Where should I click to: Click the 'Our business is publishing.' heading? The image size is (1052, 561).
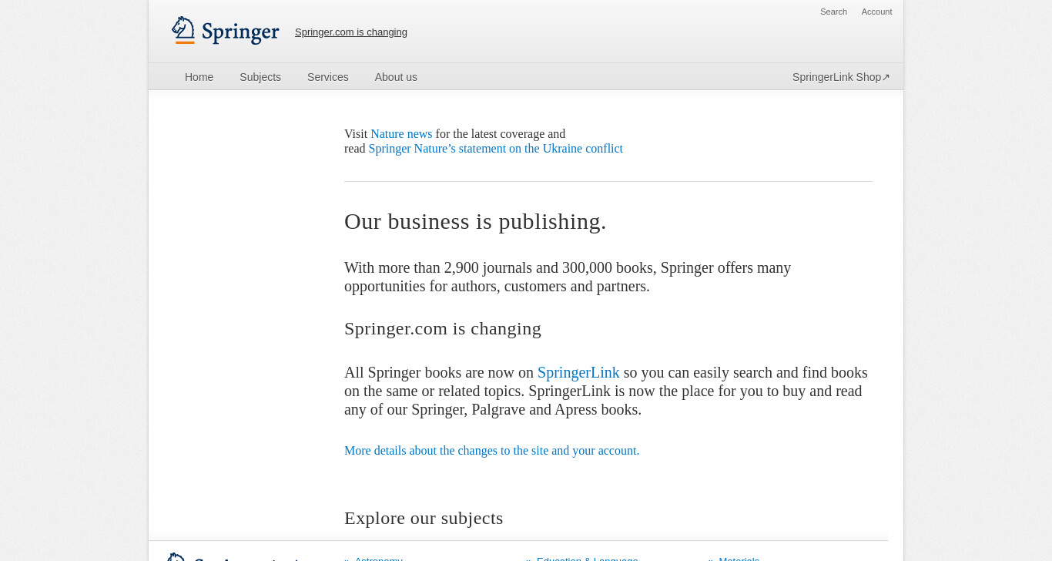tap(475, 221)
